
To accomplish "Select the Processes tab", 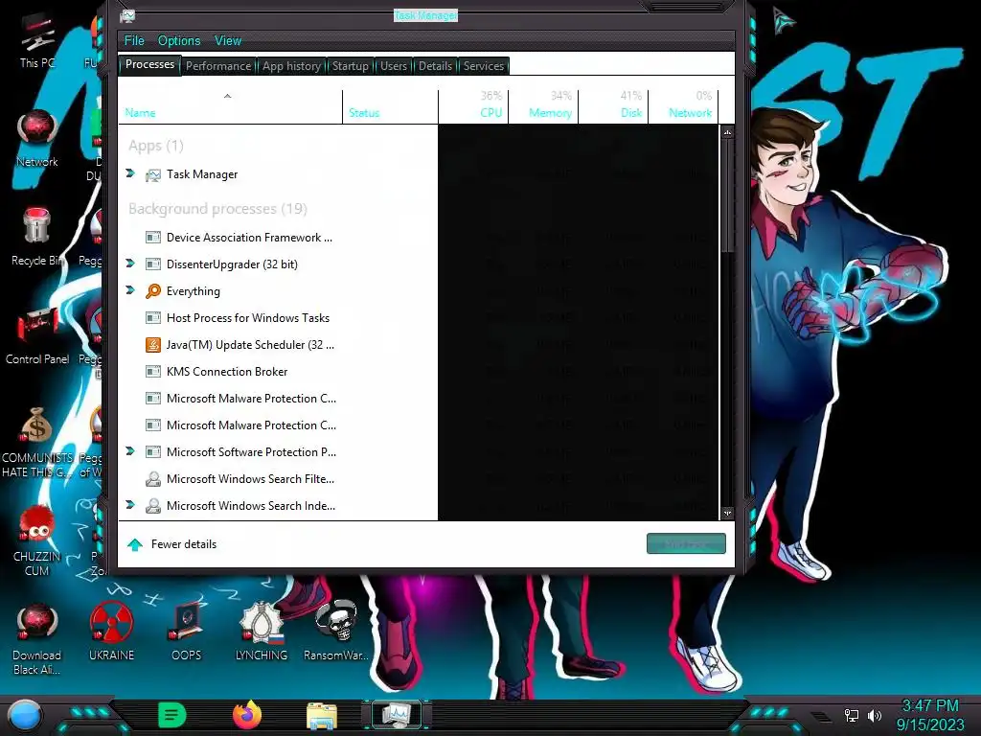I will pos(149,64).
